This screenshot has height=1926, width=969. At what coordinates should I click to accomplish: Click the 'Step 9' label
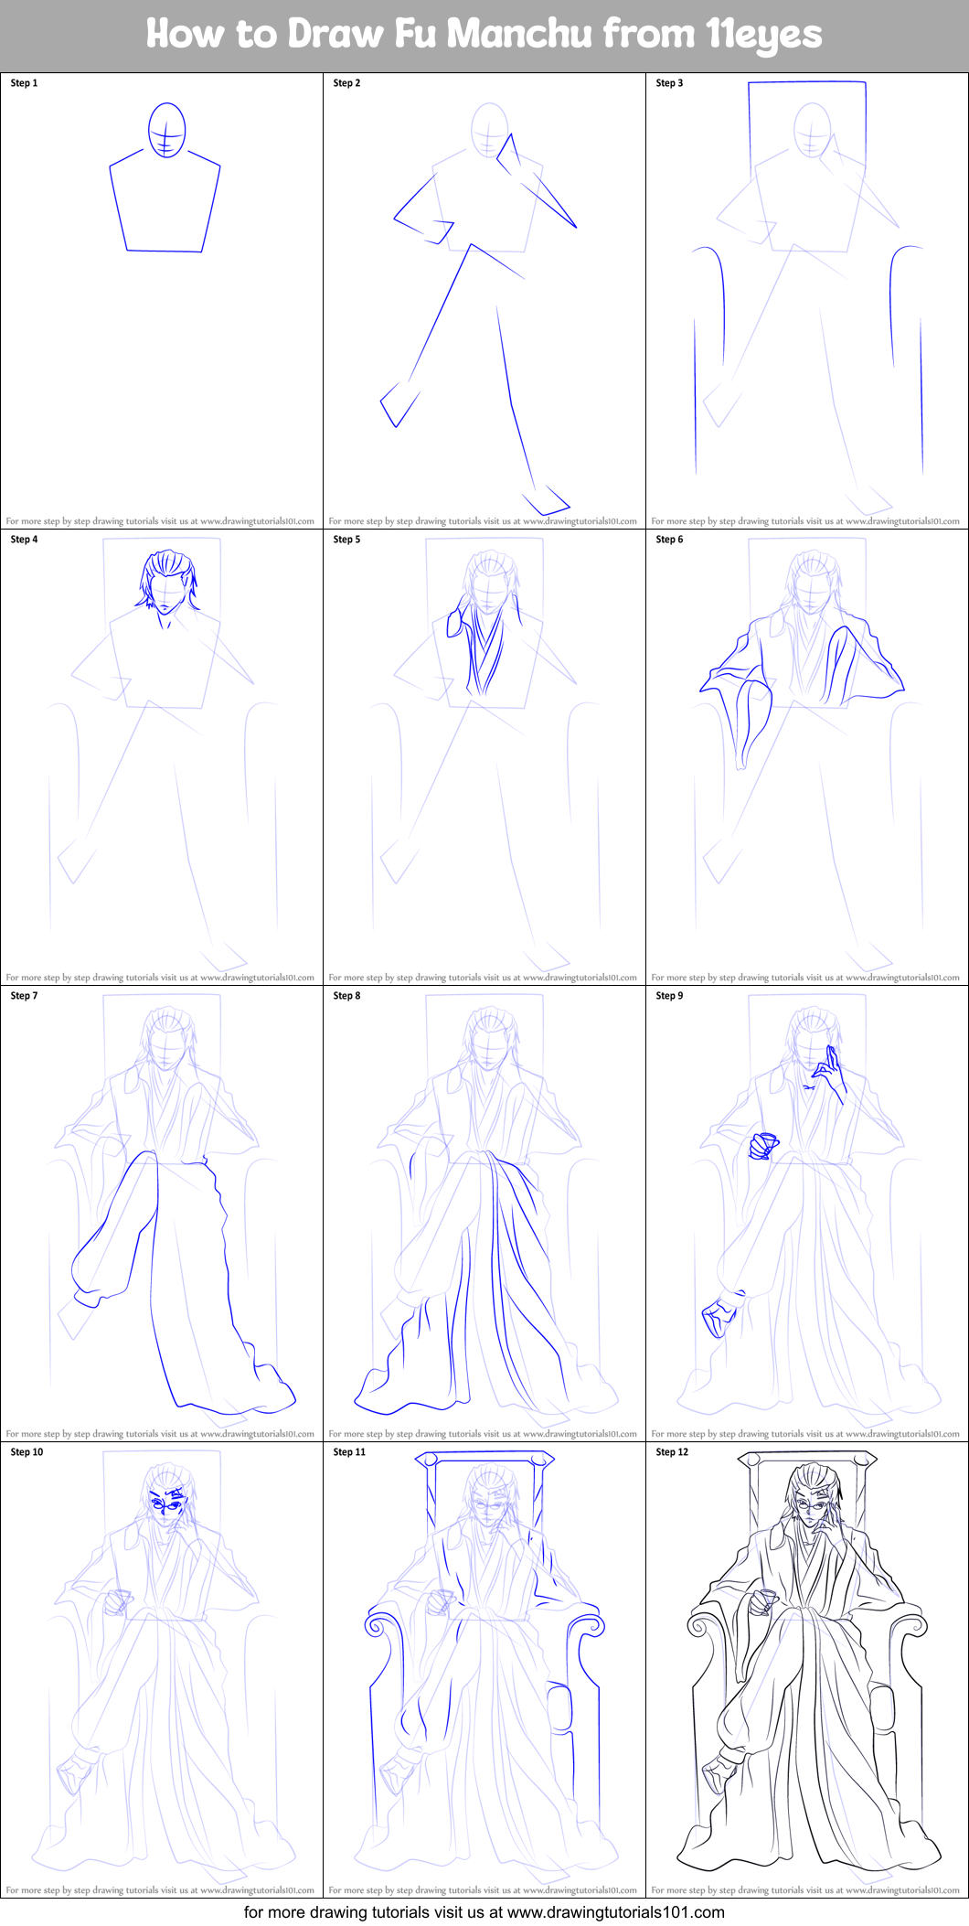pyautogui.click(x=669, y=996)
